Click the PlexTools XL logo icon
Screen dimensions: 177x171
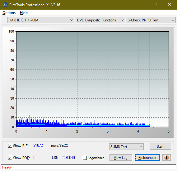(x=5, y=5)
